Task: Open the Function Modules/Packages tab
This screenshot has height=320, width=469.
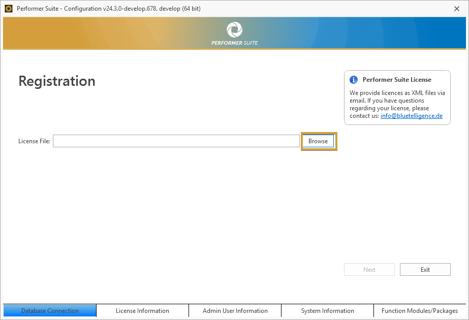Action: (x=420, y=311)
